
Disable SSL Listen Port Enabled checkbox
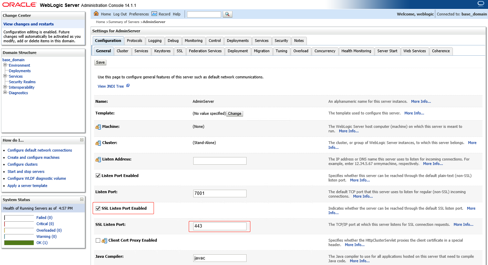click(98, 208)
